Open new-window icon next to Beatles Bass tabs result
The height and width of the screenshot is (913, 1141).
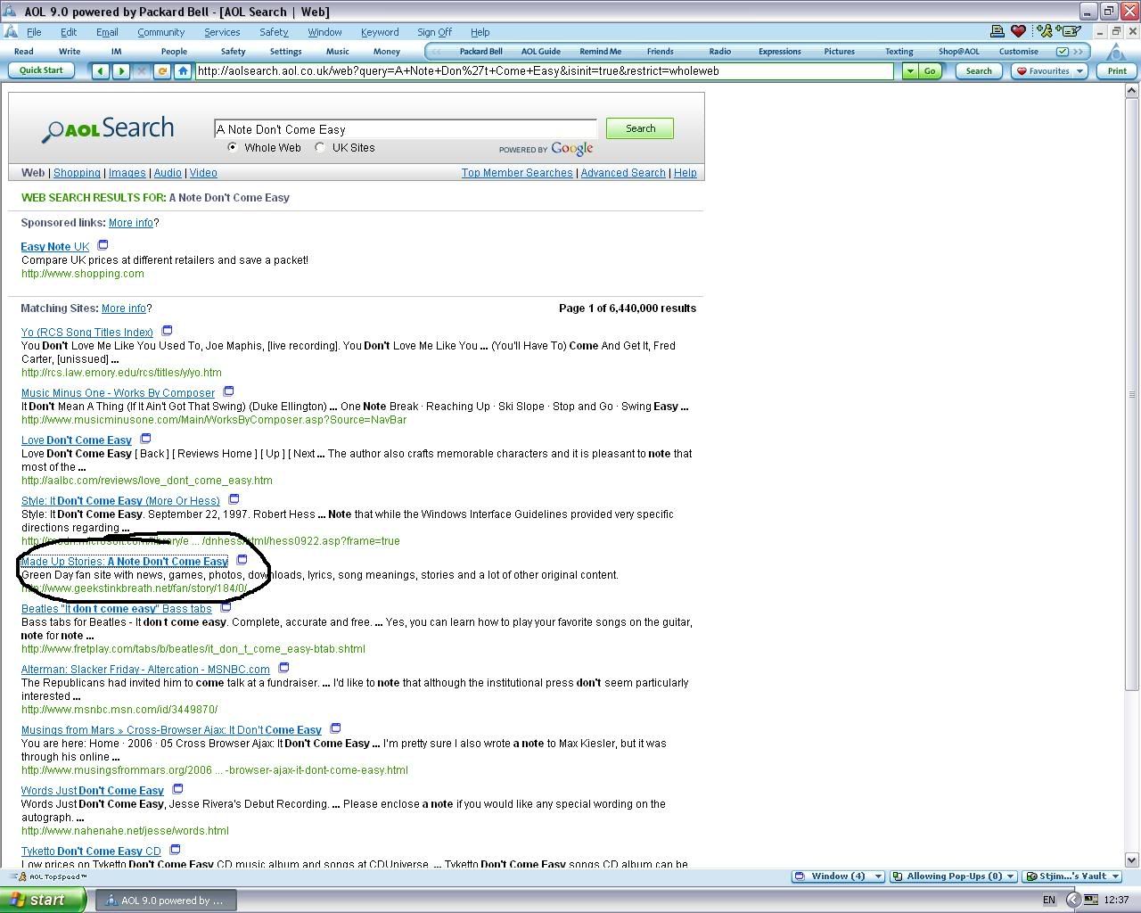[x=226, y=607]
